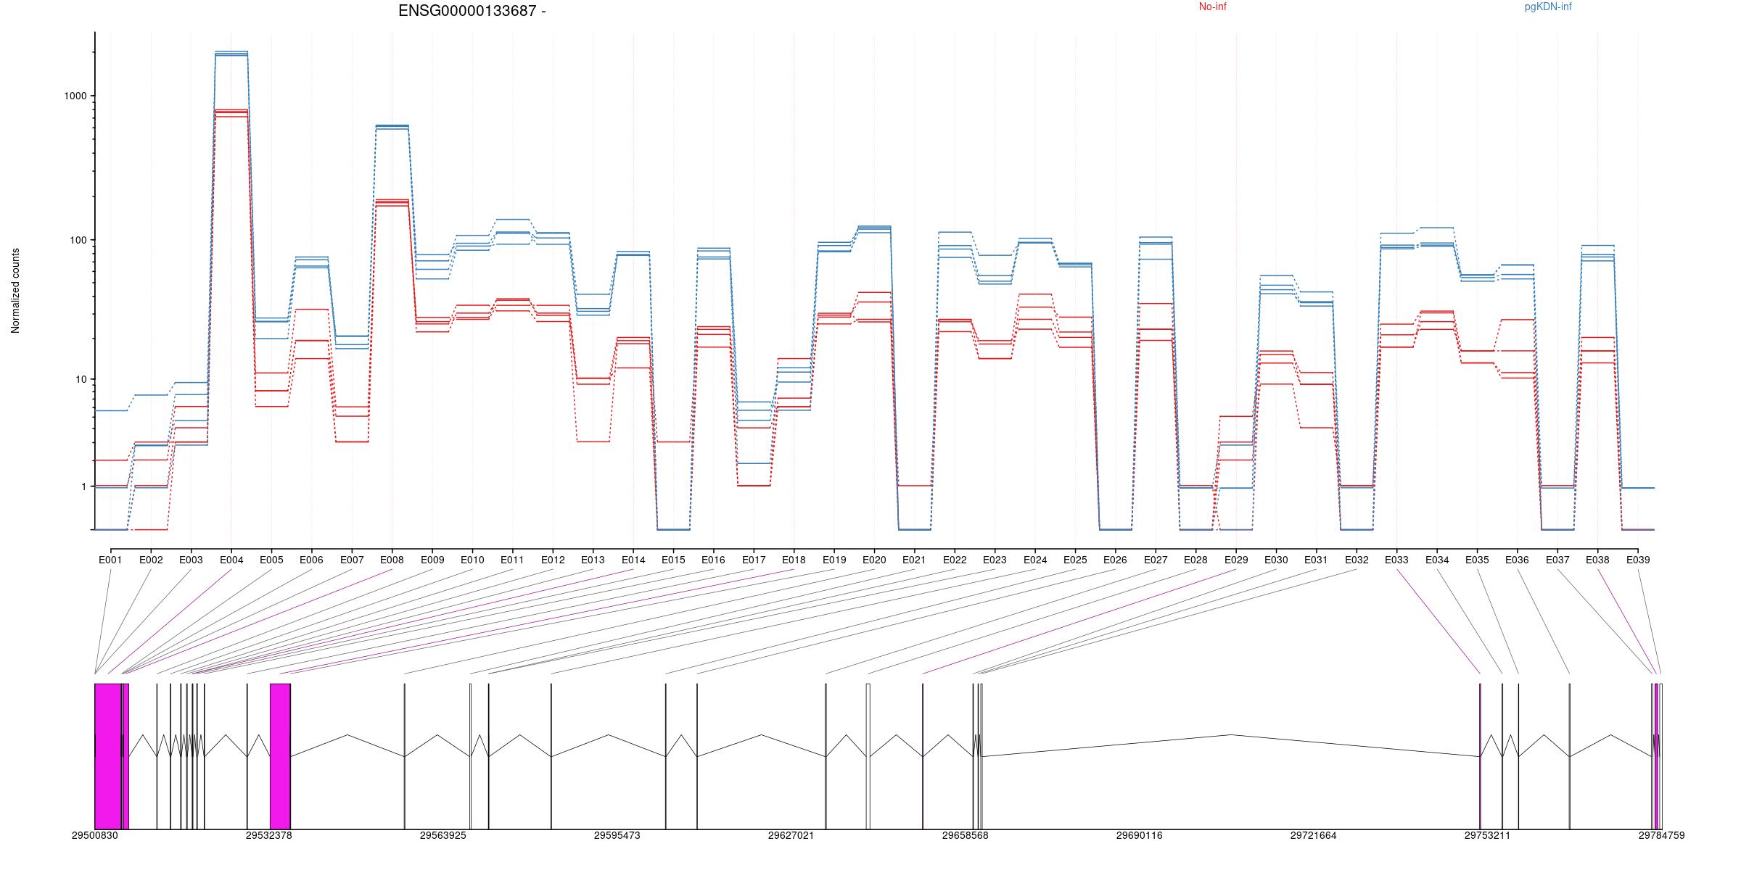
Task: Select exon label E021
Action: pos(914,560)
